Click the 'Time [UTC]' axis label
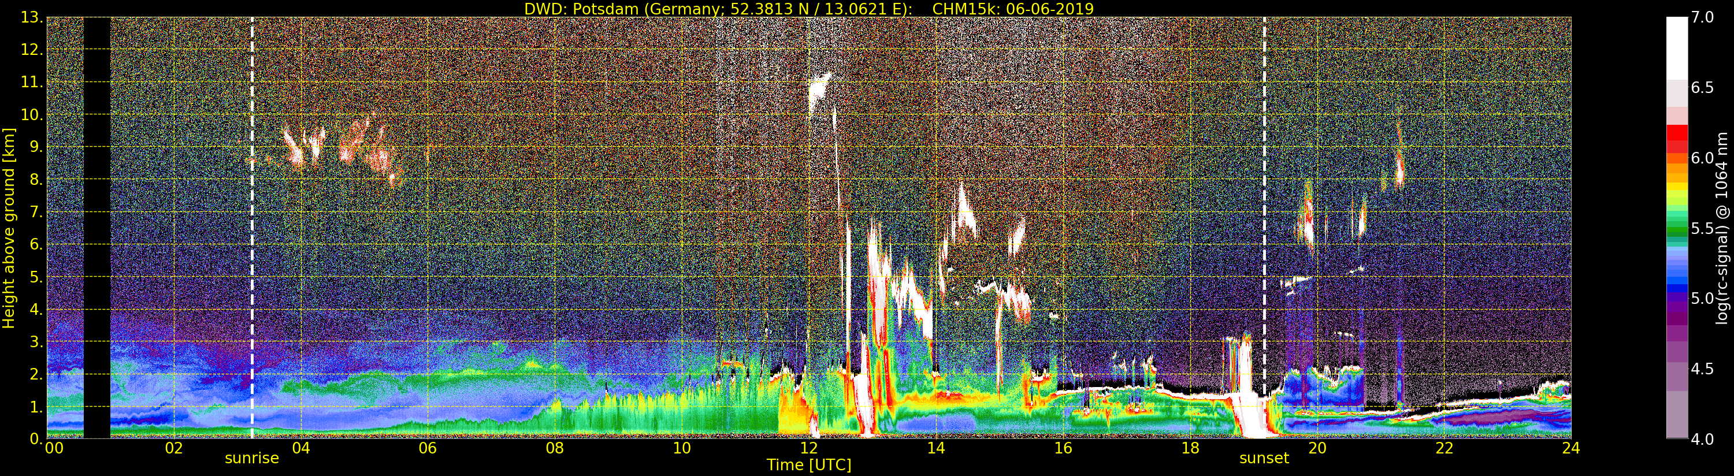1734x476 pixels. [808, 465]
